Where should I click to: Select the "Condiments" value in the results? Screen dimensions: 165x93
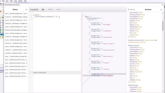(x=107, y=31)
